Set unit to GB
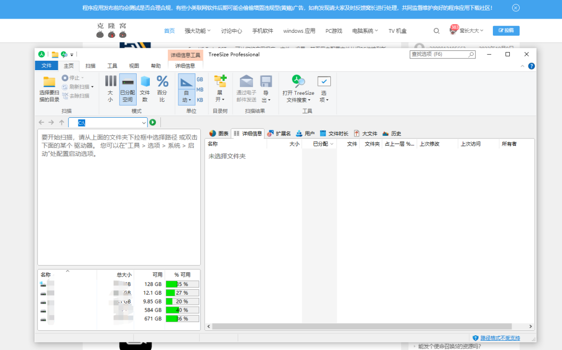This screenshot has height=350, width=562. point(200,79)
